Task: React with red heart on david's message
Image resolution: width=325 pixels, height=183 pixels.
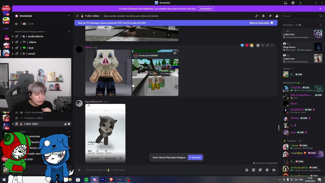Action: click(x=247, y=45)
